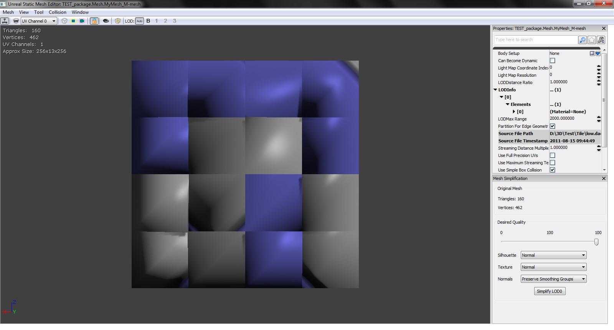The height and width of the screenshot is (330, 614).
Task: Open the Mesh menu
Action: pos(8,12)
